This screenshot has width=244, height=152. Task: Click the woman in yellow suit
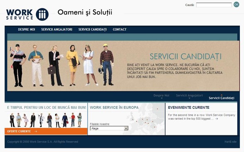coord(73,66)
